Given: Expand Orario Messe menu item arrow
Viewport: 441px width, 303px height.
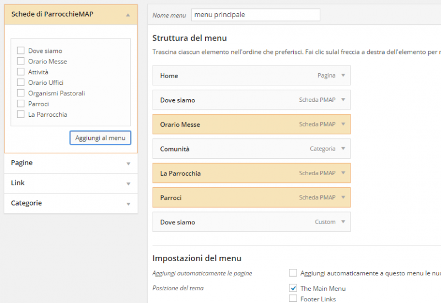Looking at the screenshot, I should click(x=343, y=125).
